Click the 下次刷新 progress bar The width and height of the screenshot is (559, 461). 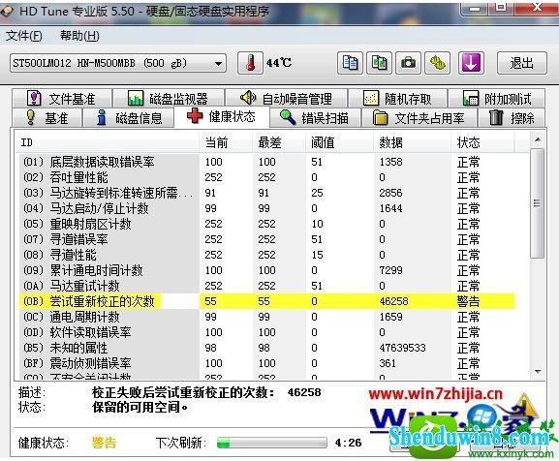272,443
